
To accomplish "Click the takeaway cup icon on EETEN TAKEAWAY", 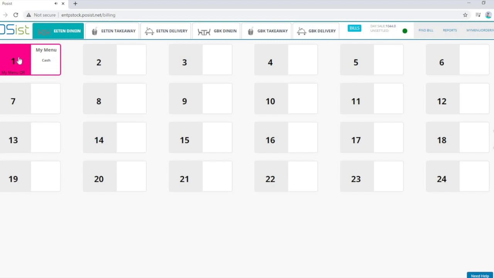I will [x=95, y=32].
